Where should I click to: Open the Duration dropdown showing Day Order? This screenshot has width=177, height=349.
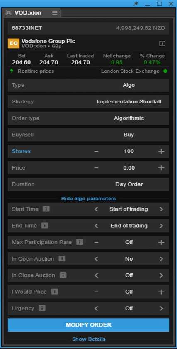pos(88,184)
